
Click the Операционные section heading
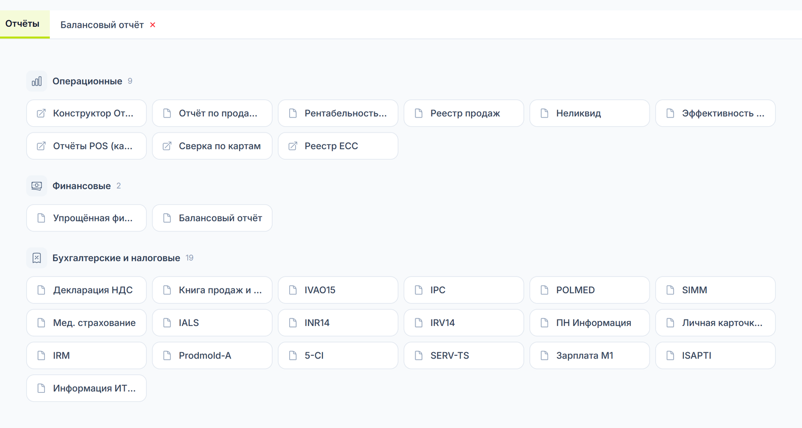pyautogui.click(x=87, y=81)
